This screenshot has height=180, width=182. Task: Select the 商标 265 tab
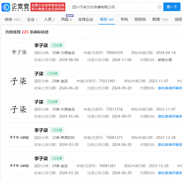pyautogui.click(x=107, y=19)
